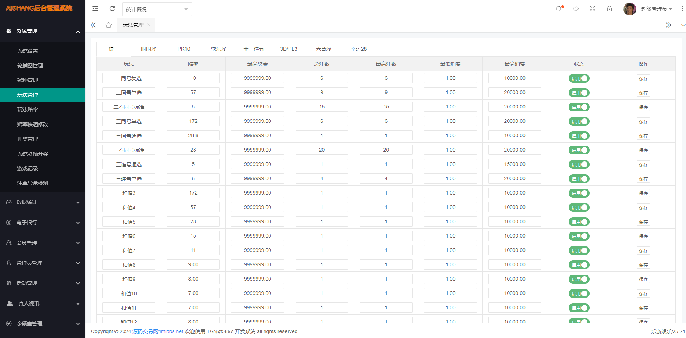The width and height of the screenshot is (686, 338).
Task: Click the tag icon in top bar
Action: coord(576,8)
